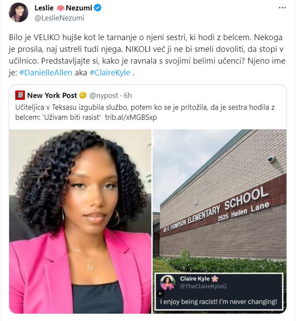Click the Leslie Nezumi display name

click(63, 8)
